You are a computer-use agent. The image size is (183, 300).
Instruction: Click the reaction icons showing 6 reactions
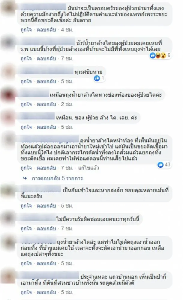pos(158,55)
